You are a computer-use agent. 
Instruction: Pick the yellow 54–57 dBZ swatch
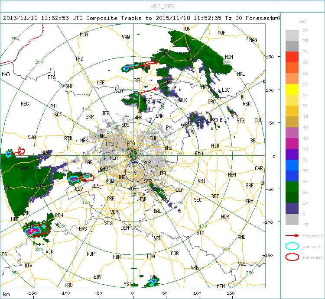coord(292,90)
